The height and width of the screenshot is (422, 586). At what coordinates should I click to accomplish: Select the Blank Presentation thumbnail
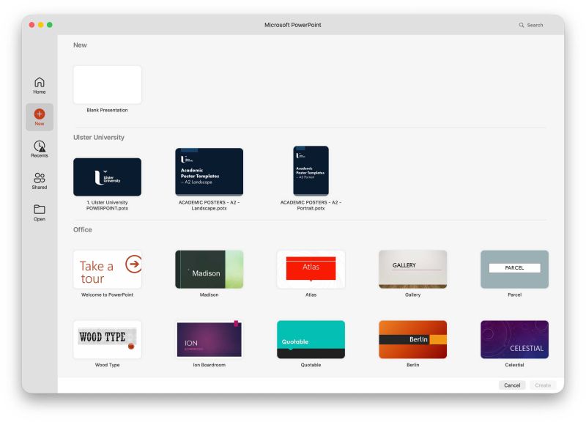point(107,85)
